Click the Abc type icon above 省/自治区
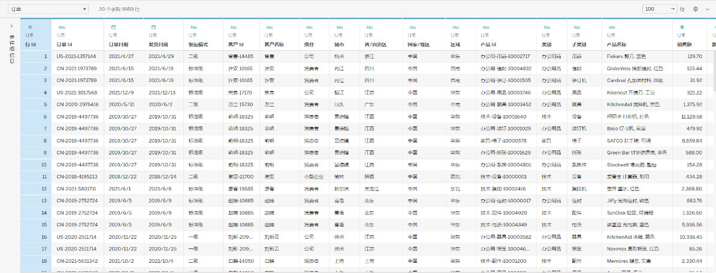The height and width of the screenshot is (273, 716). coord(370,28)
